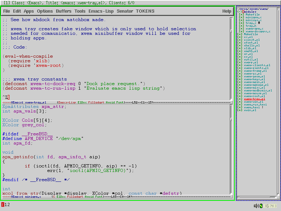Open xwem.texi in the file tree
This screenshot has height=211, width=281.
[252, 107]
